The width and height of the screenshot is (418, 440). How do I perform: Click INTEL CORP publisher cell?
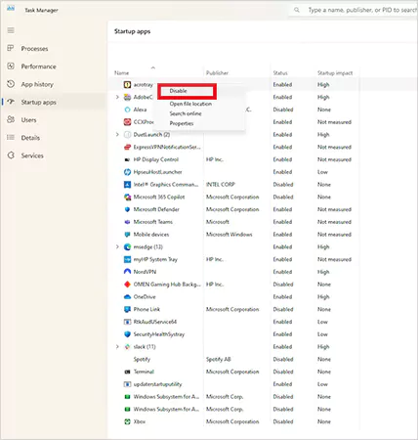(221, 185)
